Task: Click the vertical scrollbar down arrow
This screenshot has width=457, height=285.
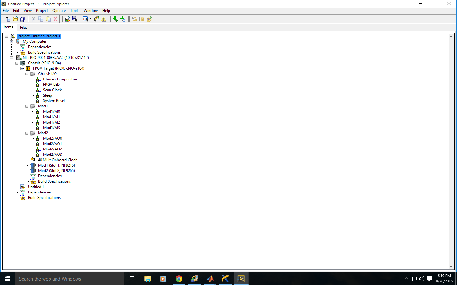Action: [x=451, y=267]
